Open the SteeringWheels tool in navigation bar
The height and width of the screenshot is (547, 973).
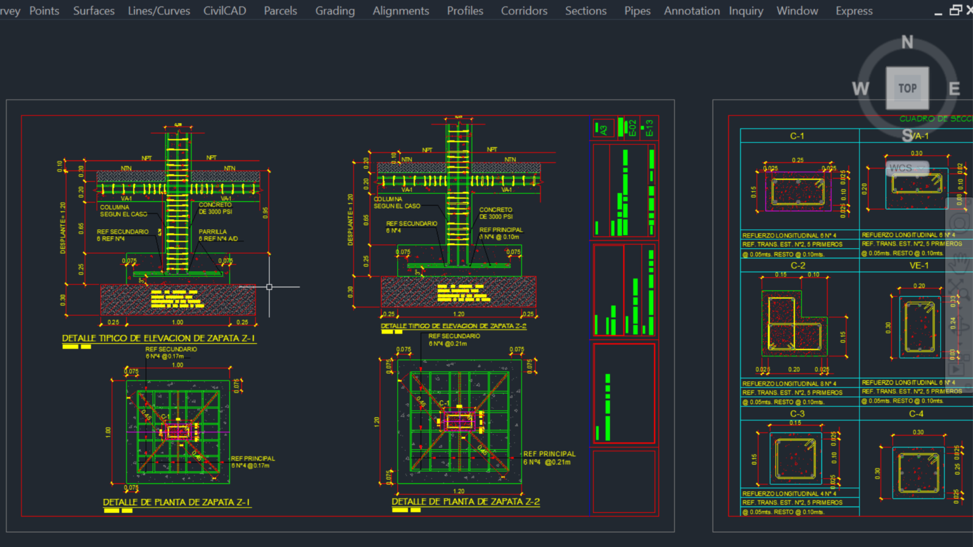[x=959, y=223]
